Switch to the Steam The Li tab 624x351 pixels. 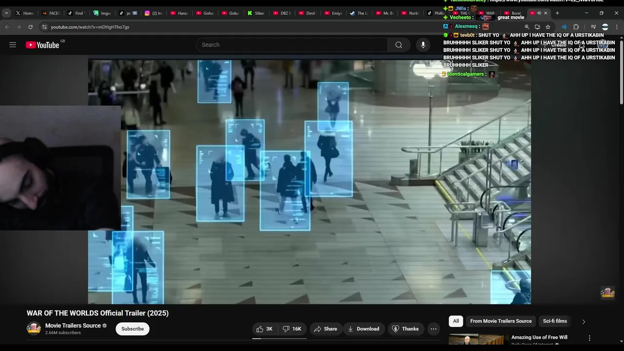click(359, 13)
